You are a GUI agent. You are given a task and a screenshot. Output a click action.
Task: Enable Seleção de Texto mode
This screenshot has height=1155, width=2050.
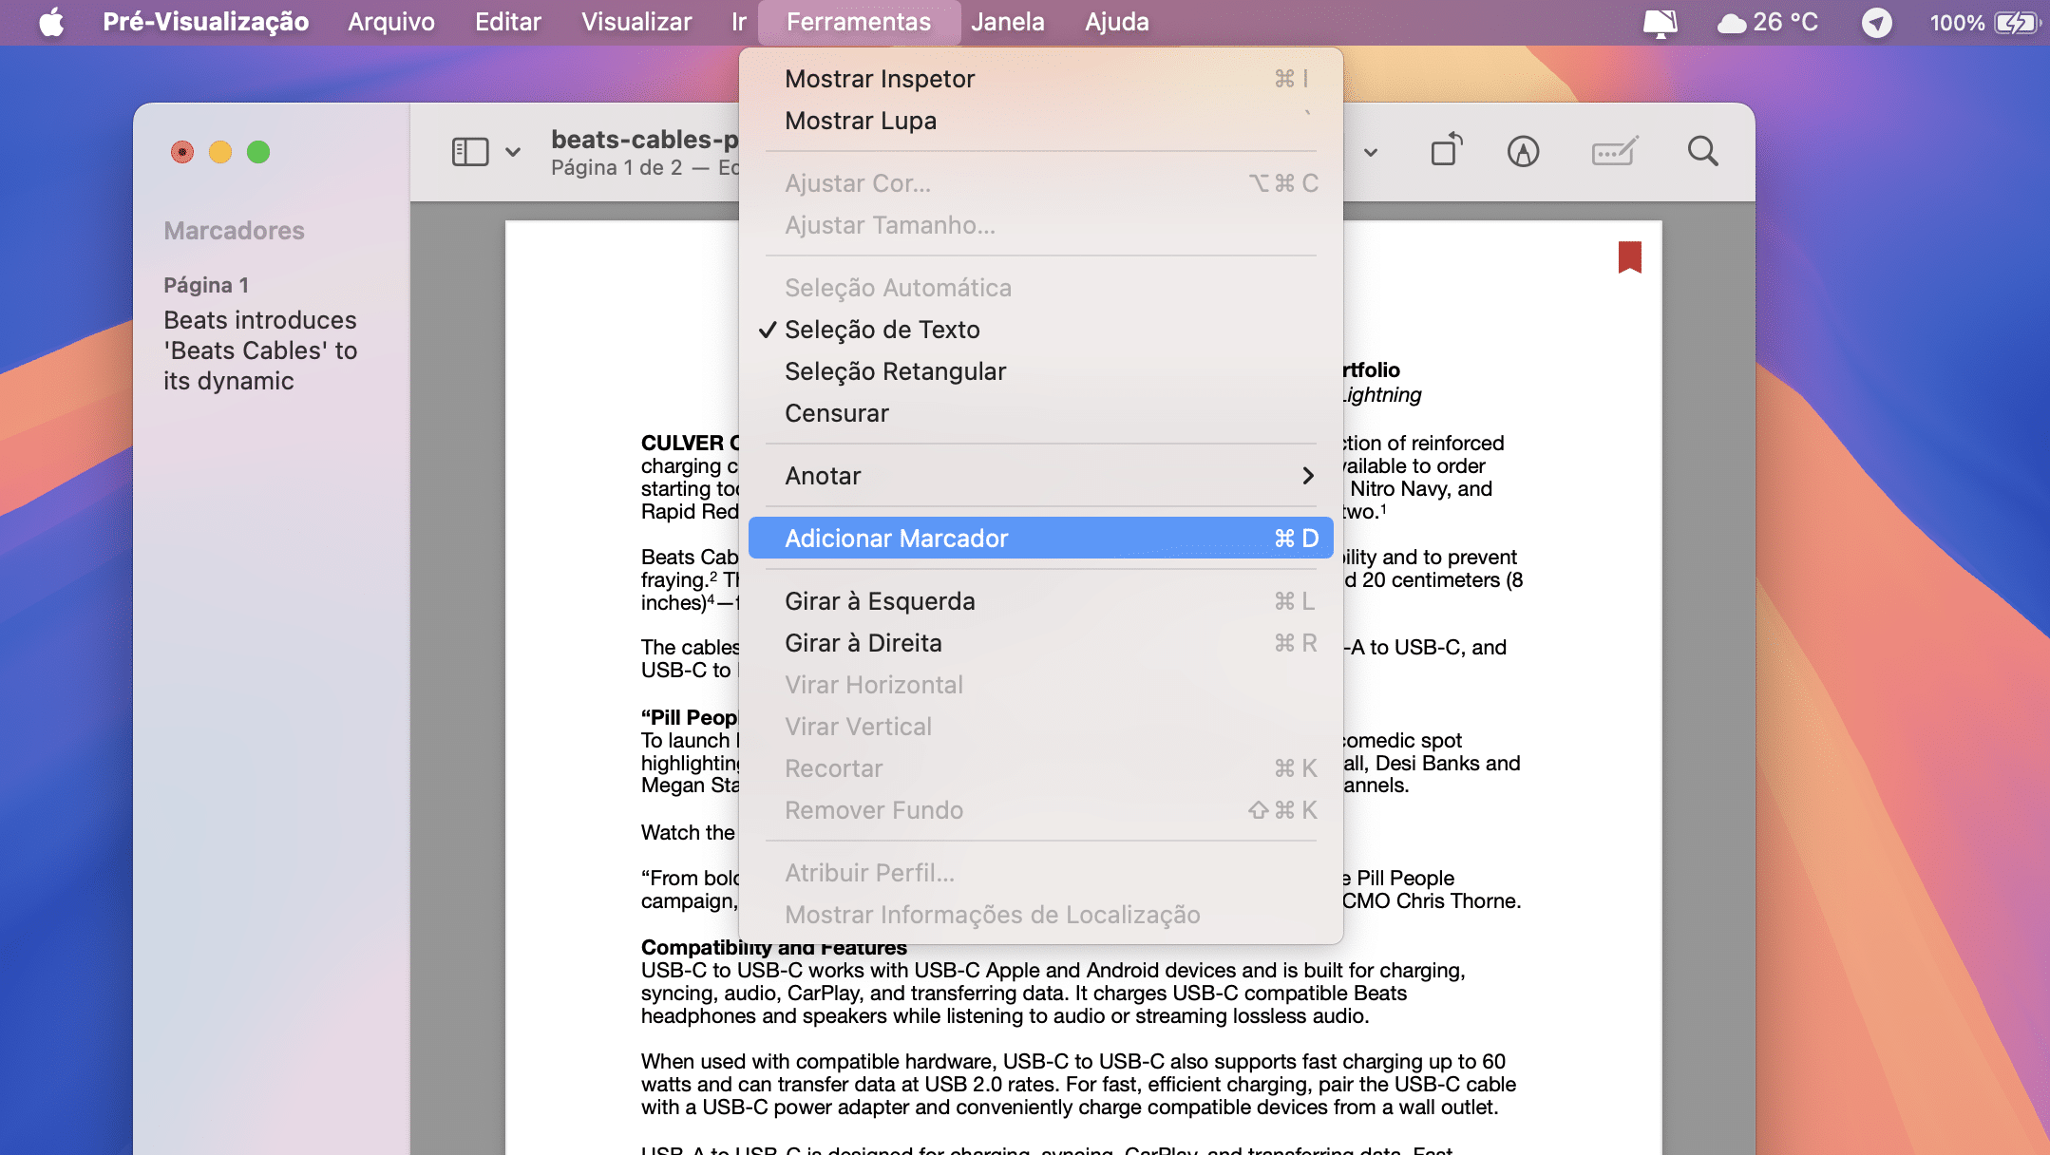tap(1041, 330)
